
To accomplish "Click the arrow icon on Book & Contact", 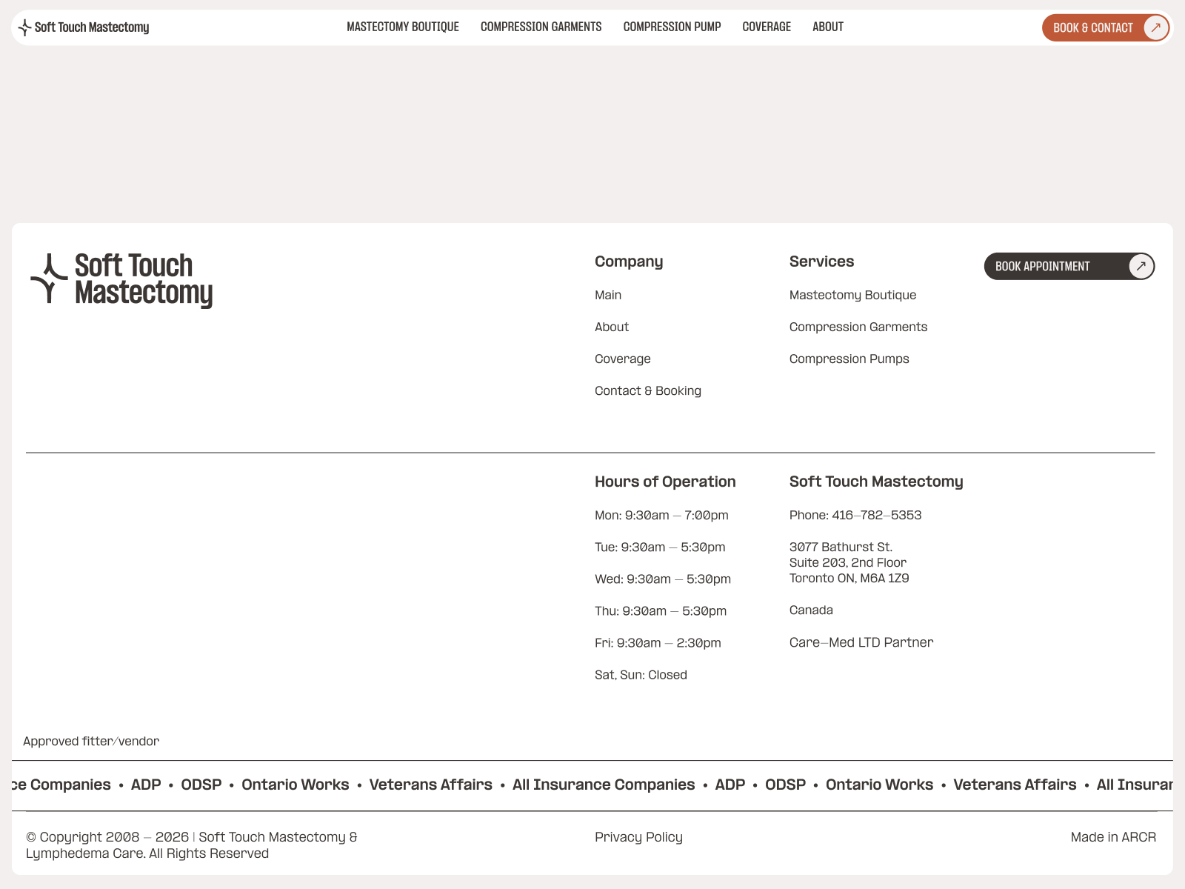I will (1155, 28).
